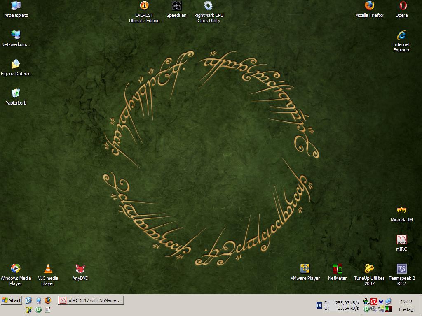Select Windows Media Player shortcut

coord(16,274)
